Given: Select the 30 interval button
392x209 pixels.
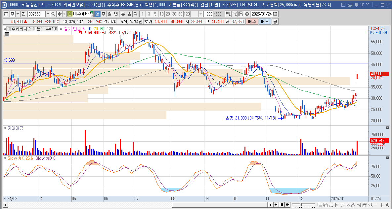Looking at the screenshot, I should pyautogui.click(x=174, y=14).
